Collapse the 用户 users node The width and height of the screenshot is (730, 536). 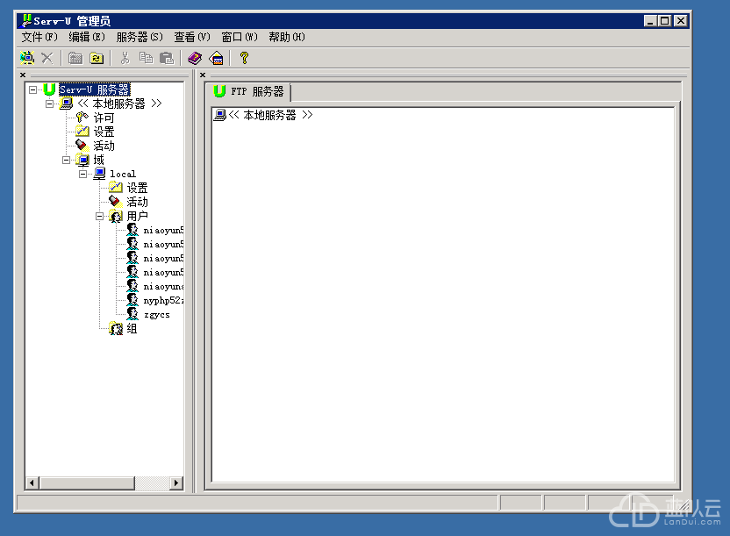coord(100,216)
